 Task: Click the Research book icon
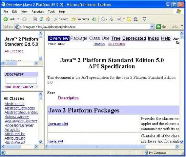click(x=135, y=19)
